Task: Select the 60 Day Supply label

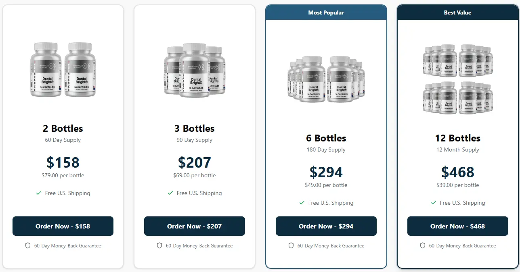Action: coord(63,140)
